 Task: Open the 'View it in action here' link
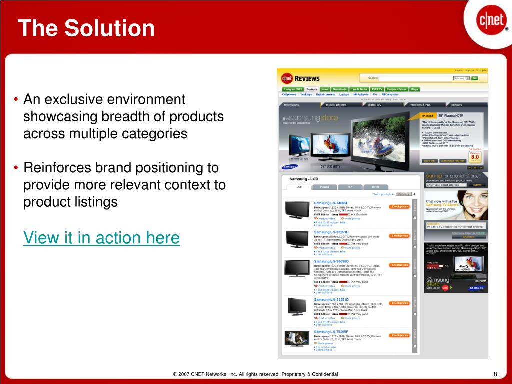point(101,237)
